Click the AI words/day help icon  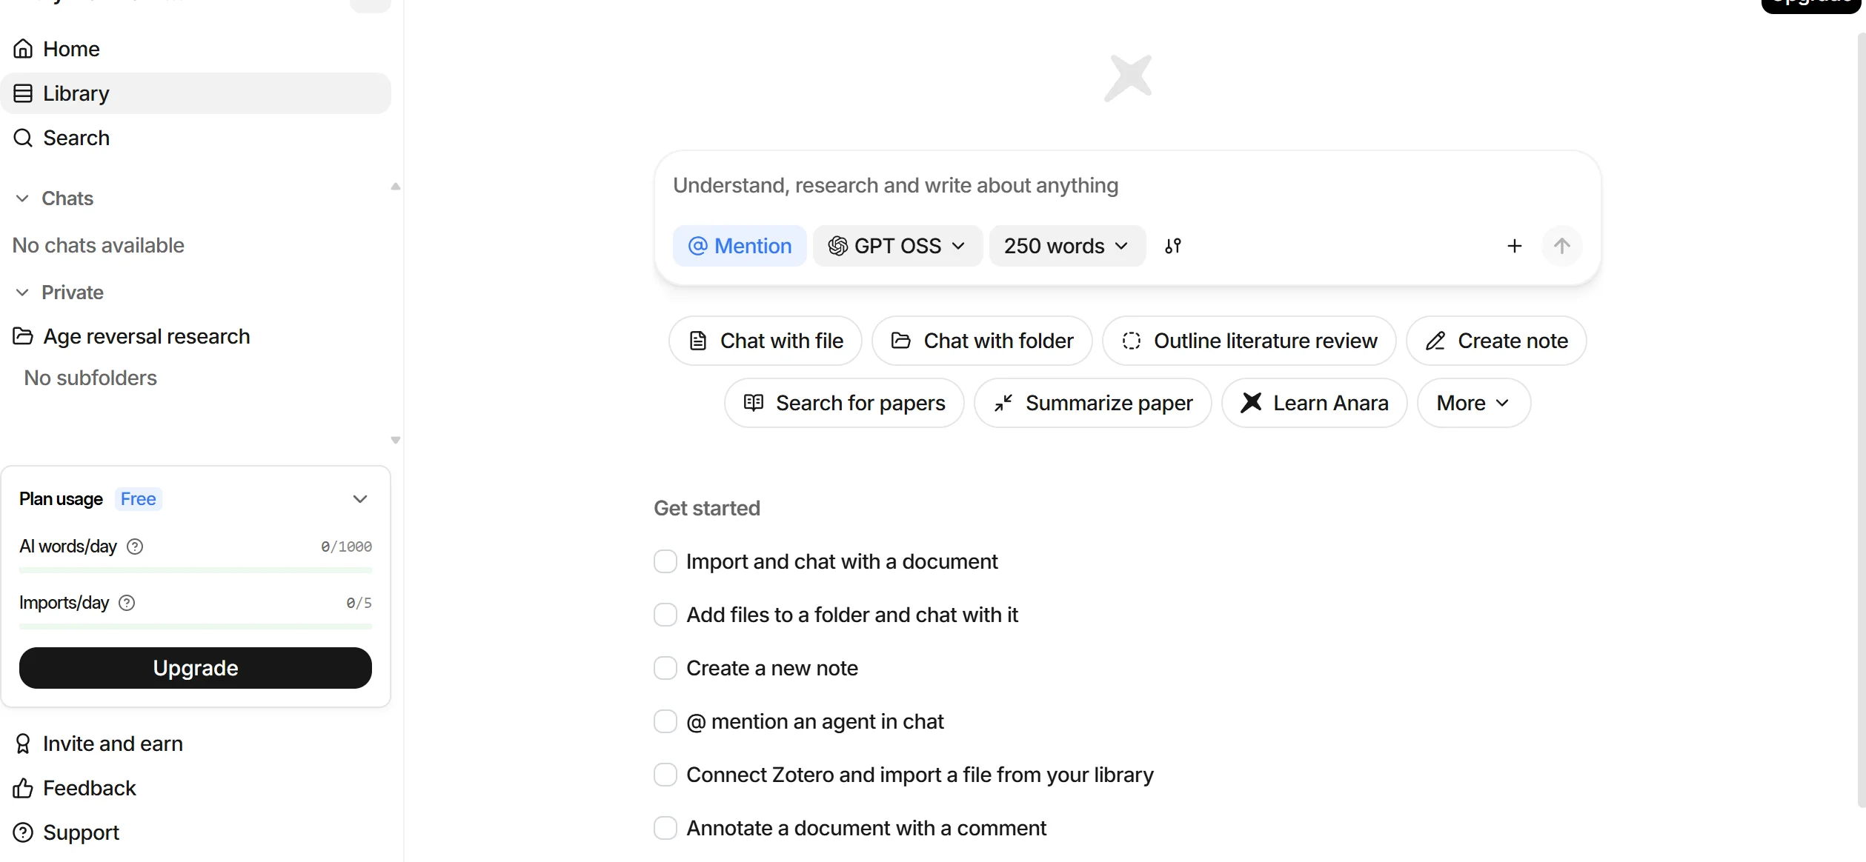point(135,547)
